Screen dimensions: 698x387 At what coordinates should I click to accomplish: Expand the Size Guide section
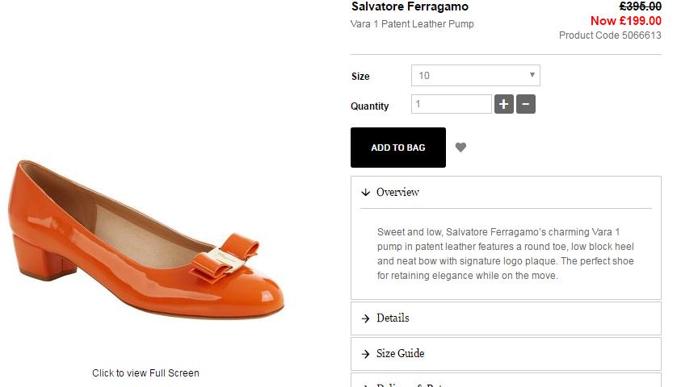(x=506, y=354)
